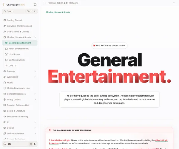Click the Weebpedia sparkle icon

(x=4, y=77)
